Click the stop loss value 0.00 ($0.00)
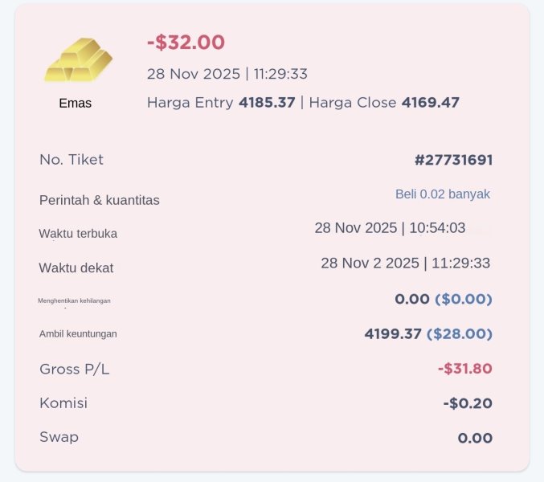This screenshot has height=482, width=544. point(443,299)
